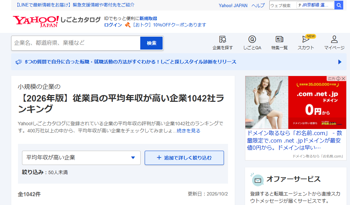
Task: Click the blue web search magnifier button
Action: pos(338,5)
